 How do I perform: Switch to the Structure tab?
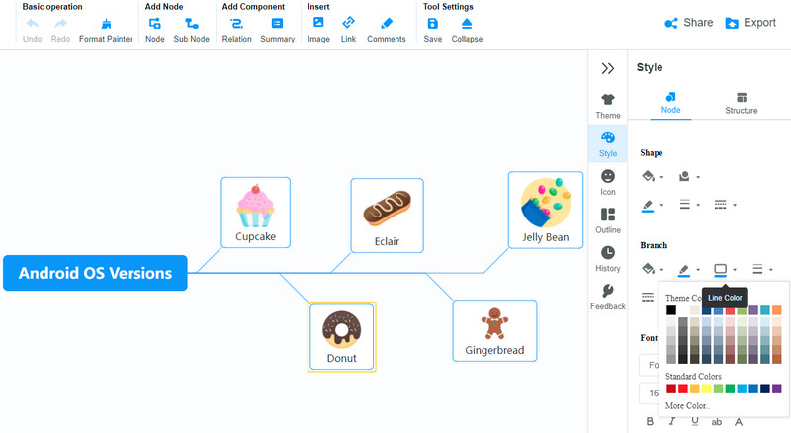point(741,104)
